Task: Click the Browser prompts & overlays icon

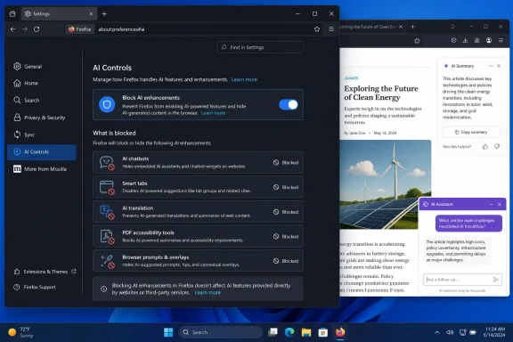Action: pos(107,261)
